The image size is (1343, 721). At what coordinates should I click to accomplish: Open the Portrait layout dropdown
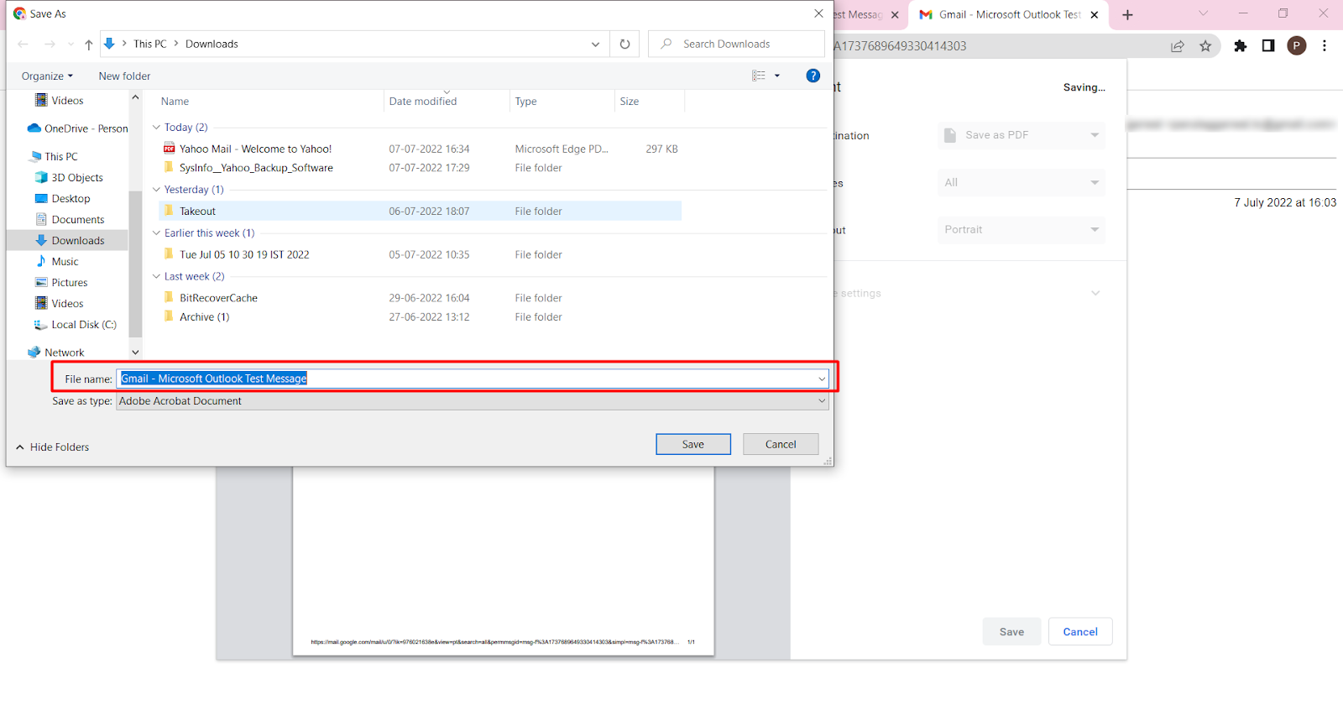click(x=1022, y=229)
